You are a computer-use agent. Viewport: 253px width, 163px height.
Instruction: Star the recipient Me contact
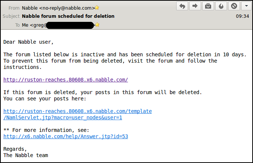click(98, 25)
